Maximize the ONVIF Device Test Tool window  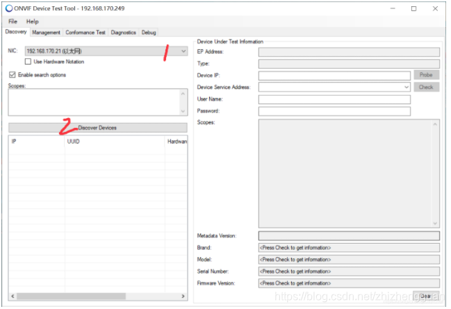[413, 8]
